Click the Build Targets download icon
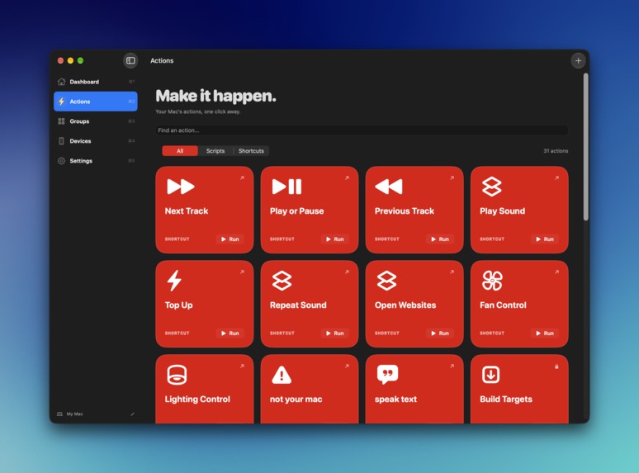The height and width of the screenshot is (473, 639). 490,375
